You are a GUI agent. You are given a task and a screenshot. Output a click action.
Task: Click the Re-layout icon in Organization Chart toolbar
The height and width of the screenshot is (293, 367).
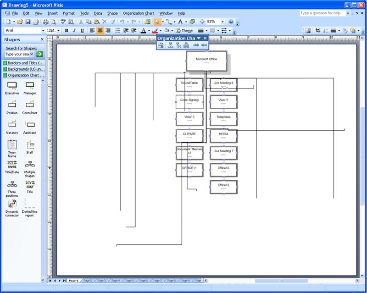pos(161,45)
